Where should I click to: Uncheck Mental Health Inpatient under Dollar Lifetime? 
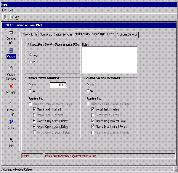pyautogui.click(x=35, y=109)
